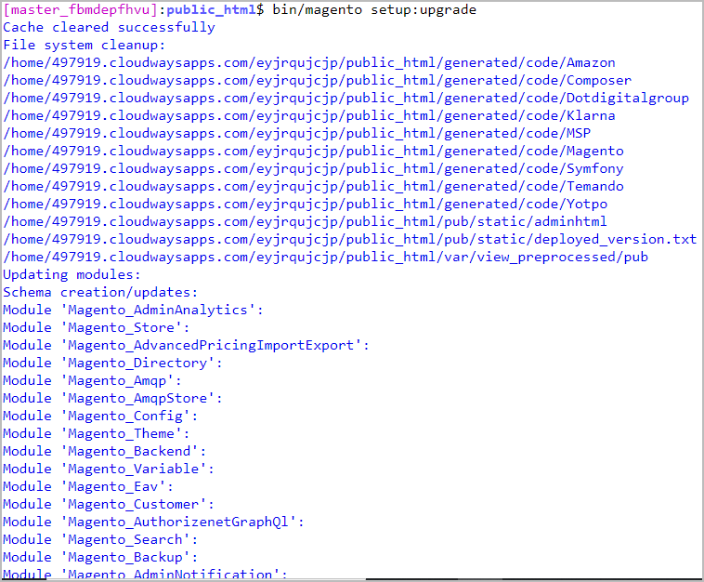Click Module 'Magento_Config' line
The width and height of the screenshot is (704, 582).
coord(100,416)
